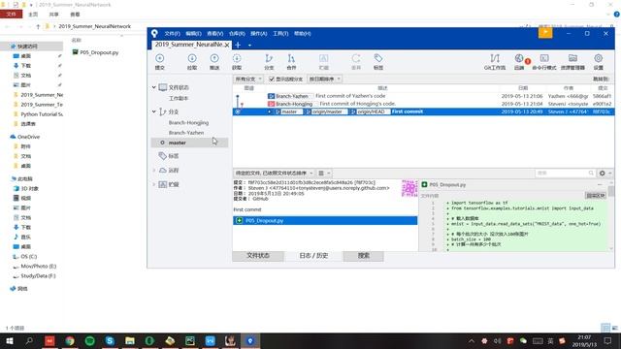621x349 pixels.
Task: Open the dropdown arrow next to new tab plus
Action: [249, 46]
